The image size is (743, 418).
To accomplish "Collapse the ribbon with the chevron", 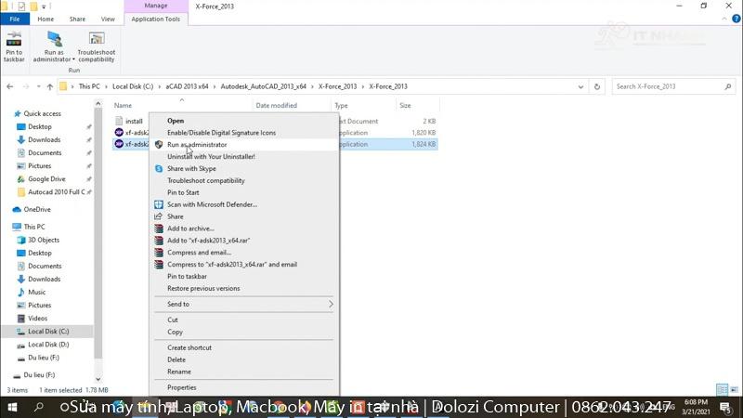I will (724, 19).
